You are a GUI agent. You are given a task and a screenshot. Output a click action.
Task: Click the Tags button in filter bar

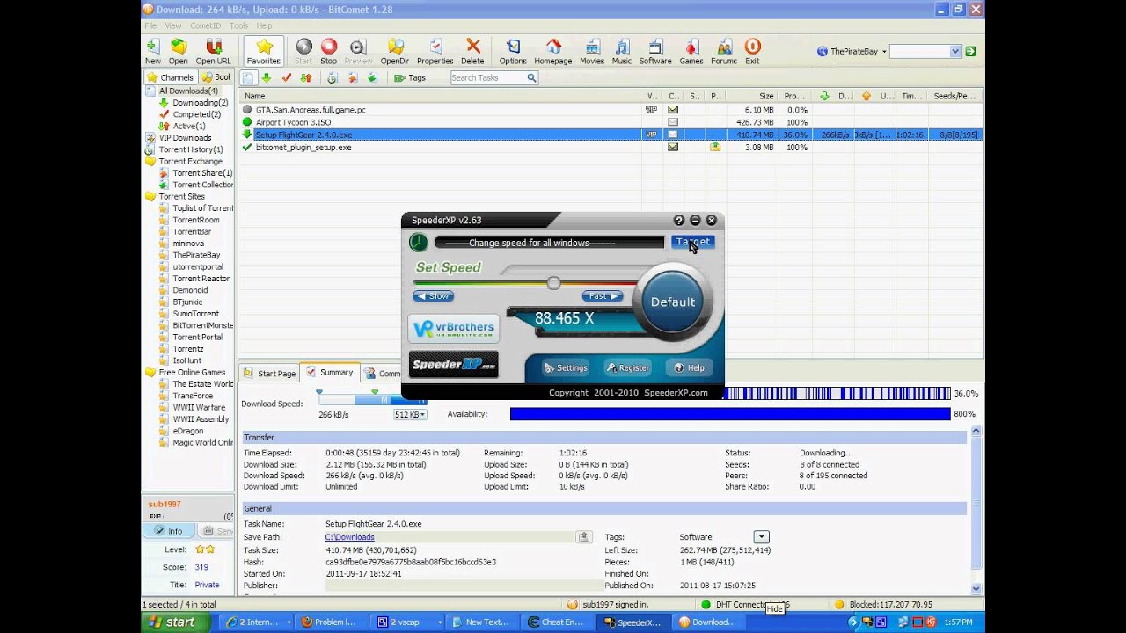pos(410,77)
